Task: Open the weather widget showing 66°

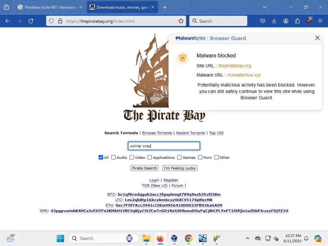Action: [x=11, y=238]
